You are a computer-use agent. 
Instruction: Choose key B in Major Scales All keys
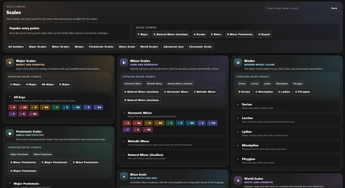pyautogui.click(x=34, y=107)
